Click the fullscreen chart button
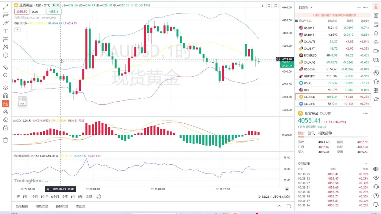381x214 pixels. (276, 5)
